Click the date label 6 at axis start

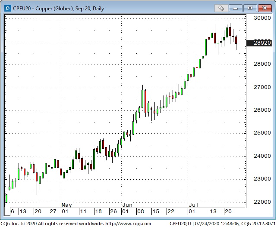pyautogui.click(x=13, y=212)
